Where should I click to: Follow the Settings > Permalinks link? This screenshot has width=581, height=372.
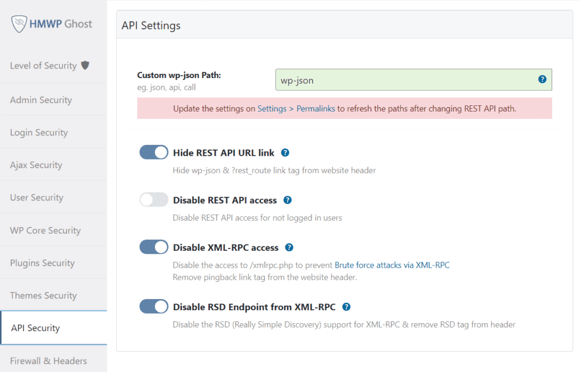click(296, 109)
